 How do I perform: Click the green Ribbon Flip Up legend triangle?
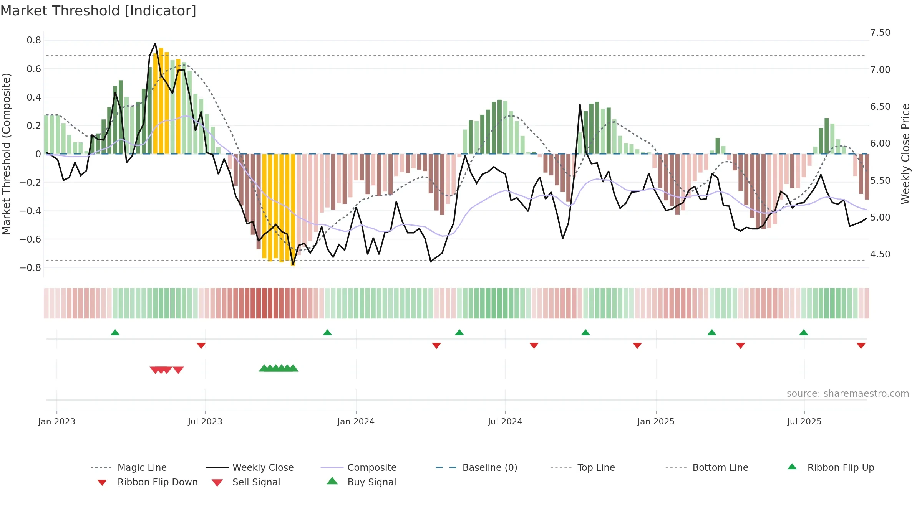click(x=792, y=467)
